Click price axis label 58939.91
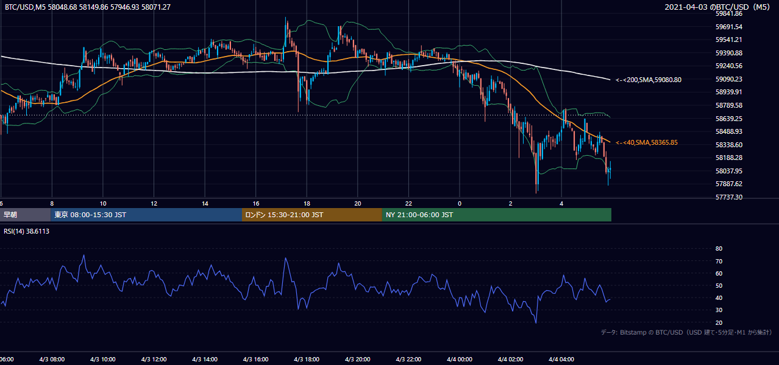The height and width of the screenshot is (365, 779). pos(728,92)
